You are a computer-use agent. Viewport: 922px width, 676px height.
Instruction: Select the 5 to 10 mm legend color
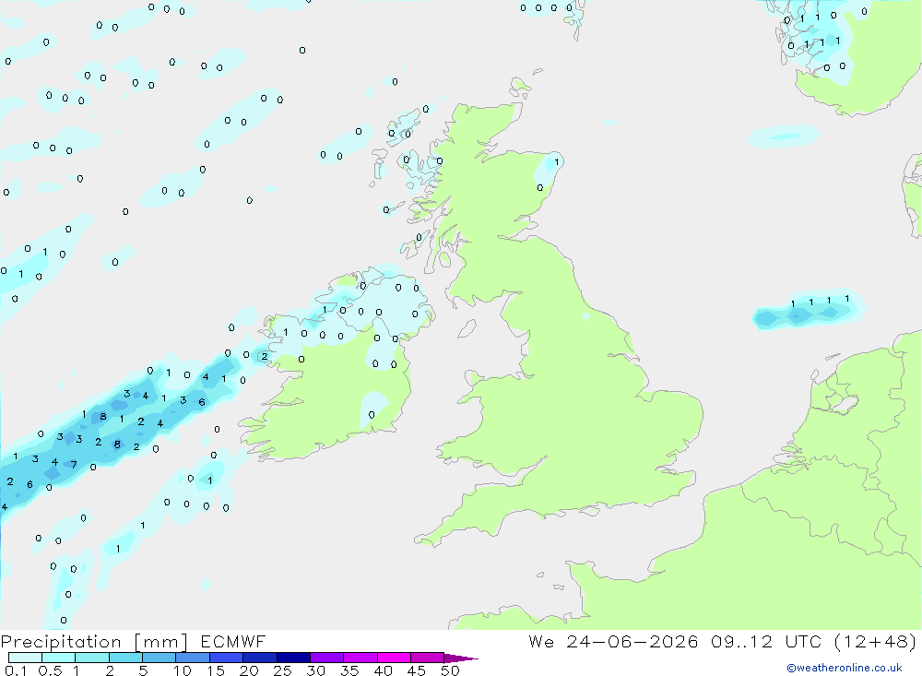(x=160, y=658)
